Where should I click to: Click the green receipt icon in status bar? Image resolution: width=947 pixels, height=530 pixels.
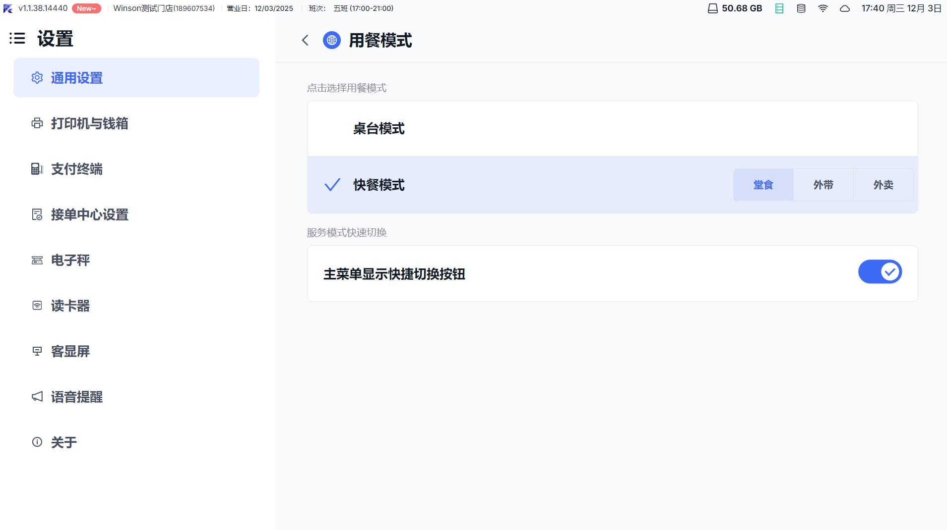point(779,8)
